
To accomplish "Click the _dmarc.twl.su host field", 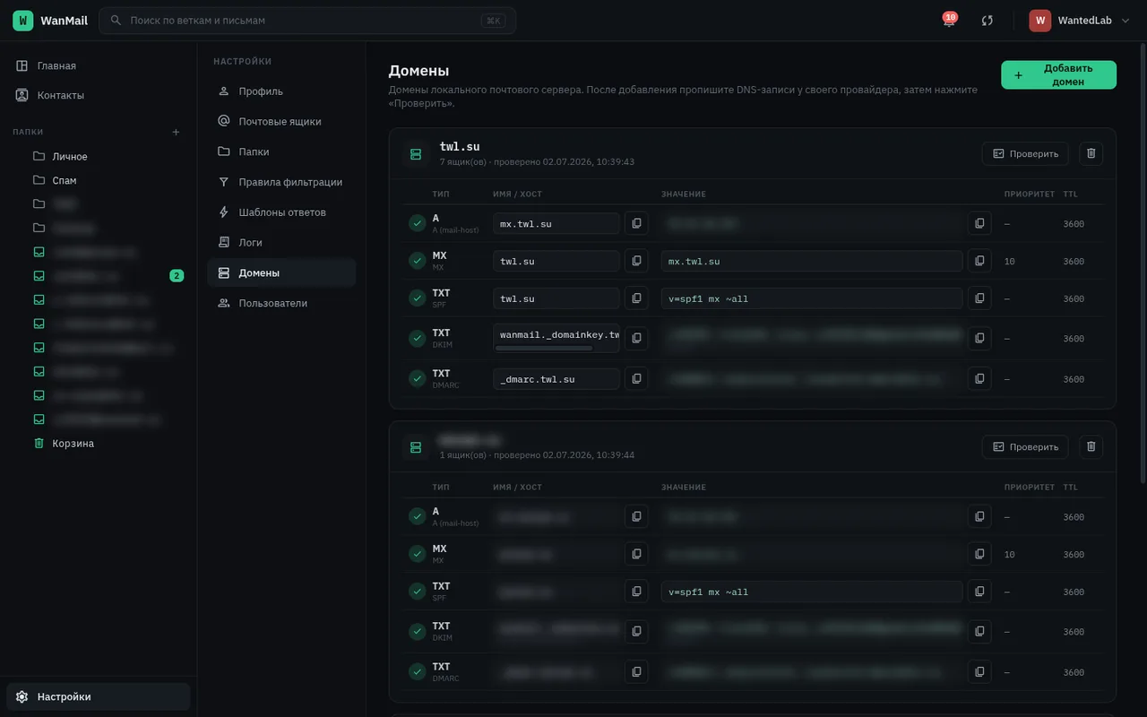I will 556,378.
